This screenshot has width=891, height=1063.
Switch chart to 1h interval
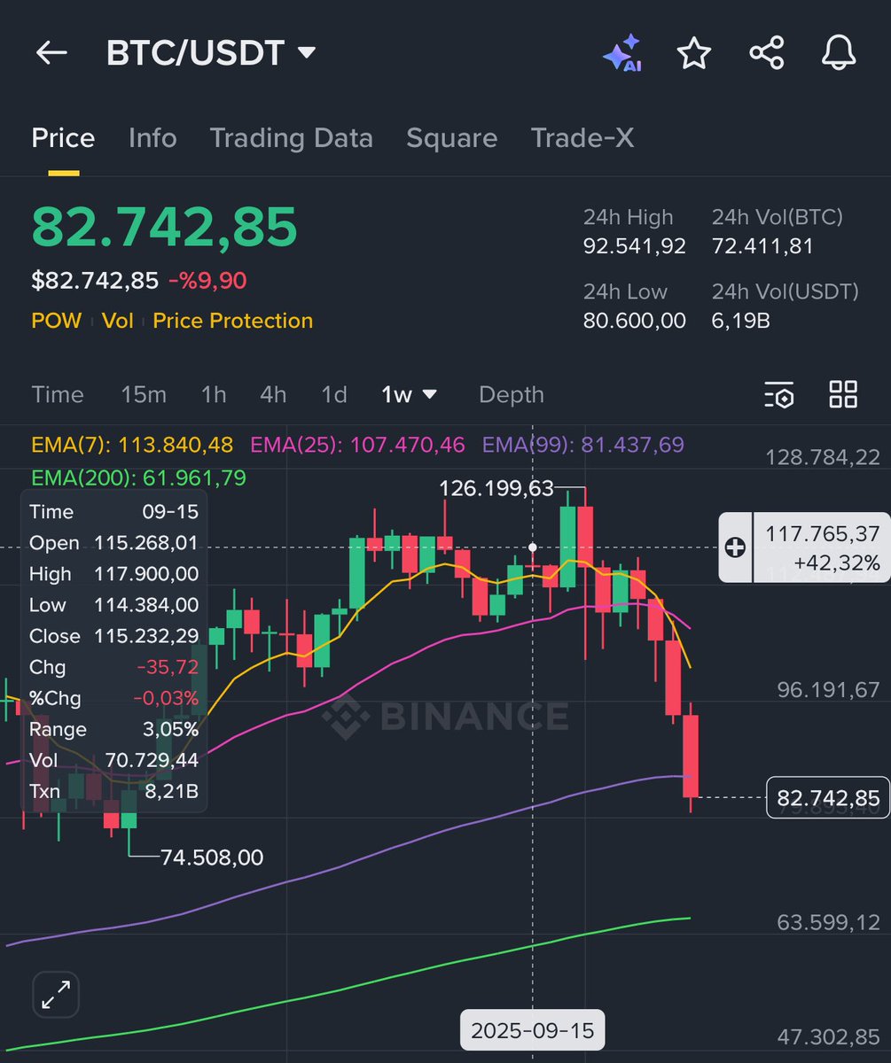pyautogui.click(x=214, y=395)
